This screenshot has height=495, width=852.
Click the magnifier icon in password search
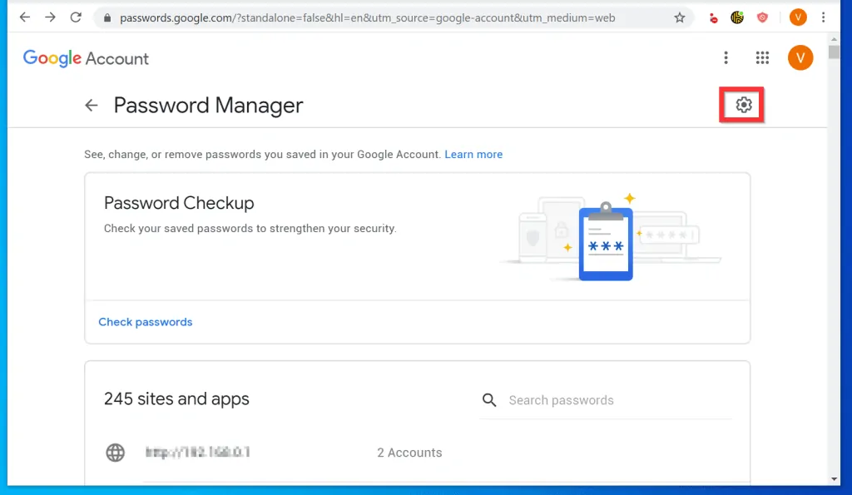click(489, 400)
